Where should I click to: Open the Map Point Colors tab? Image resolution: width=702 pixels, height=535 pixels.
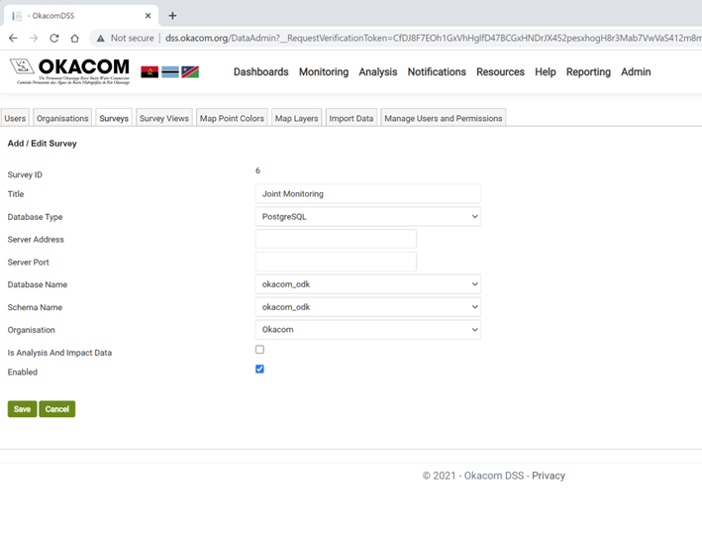[x=232, y=118]
